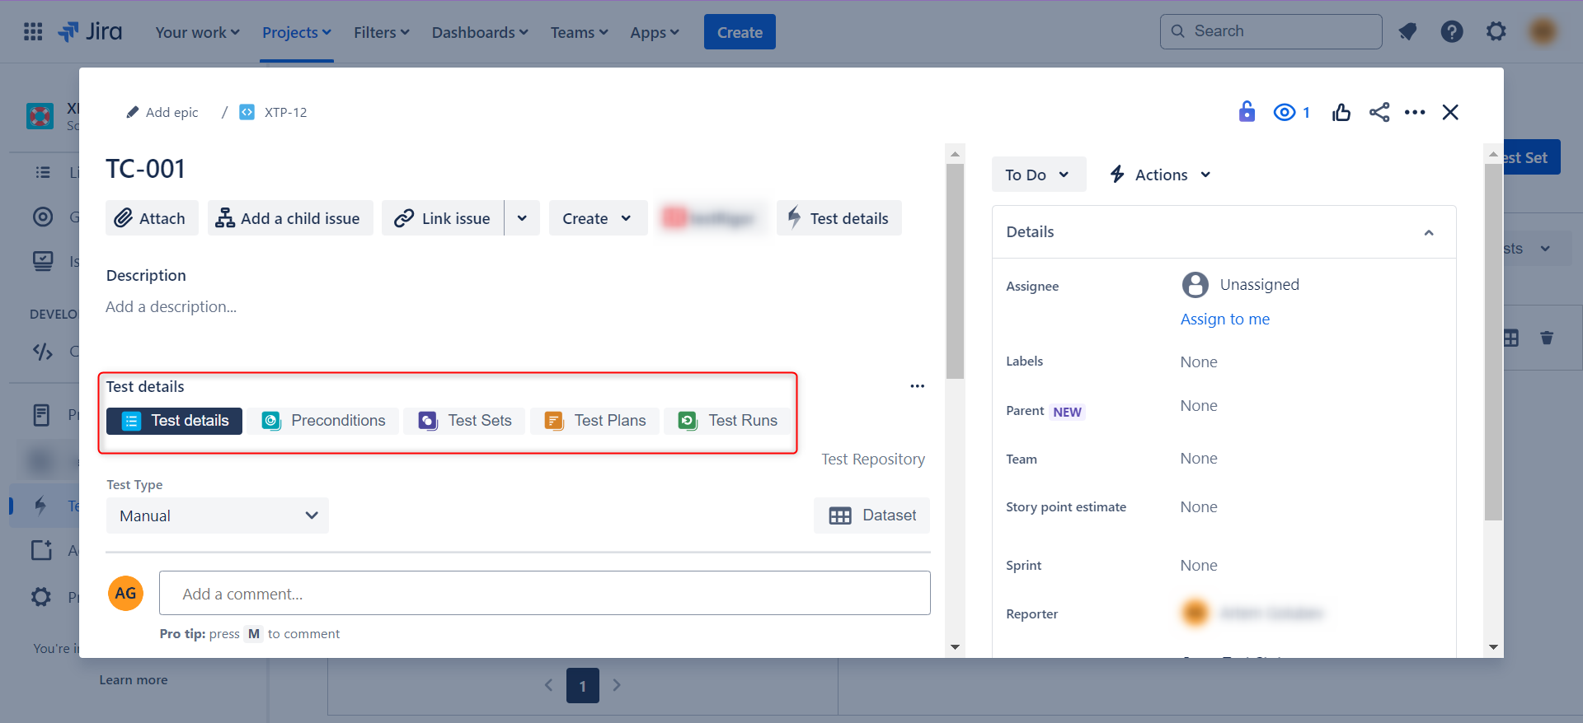Open the Test Type Manual dropdown

tap(217, 515)
